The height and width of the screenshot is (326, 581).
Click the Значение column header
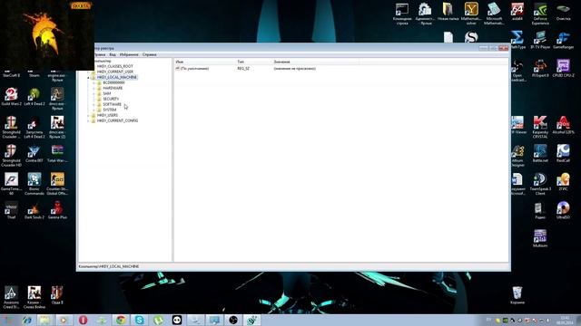(x=315, y=62)
